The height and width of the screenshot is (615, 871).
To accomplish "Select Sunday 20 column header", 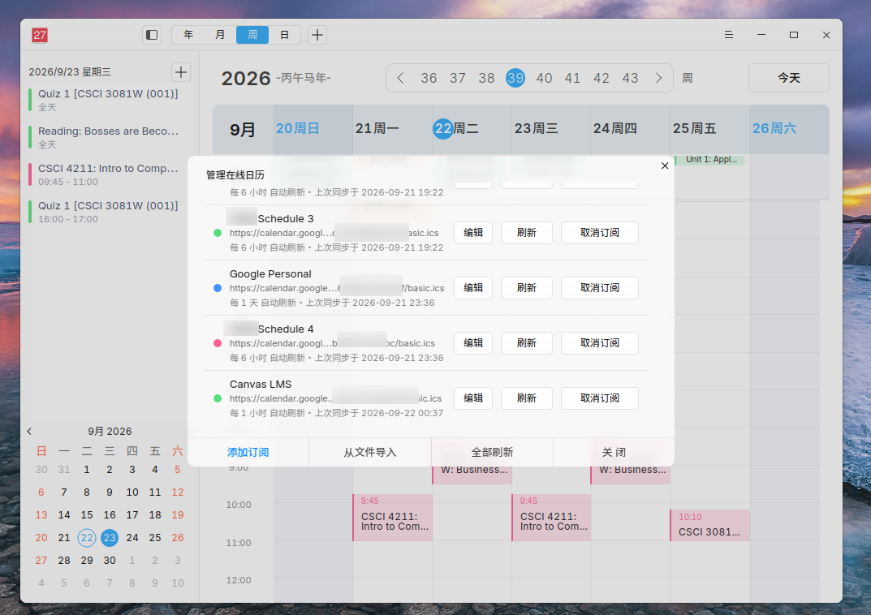I will [313, 129].
